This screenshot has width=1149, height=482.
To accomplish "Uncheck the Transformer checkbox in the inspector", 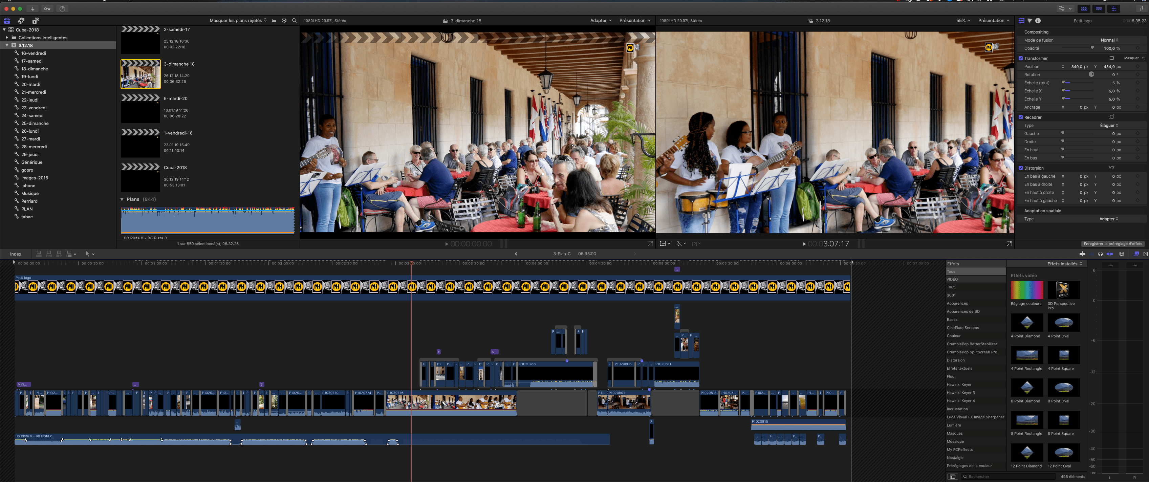I will pyautogui.click(x=1021, y=58).
